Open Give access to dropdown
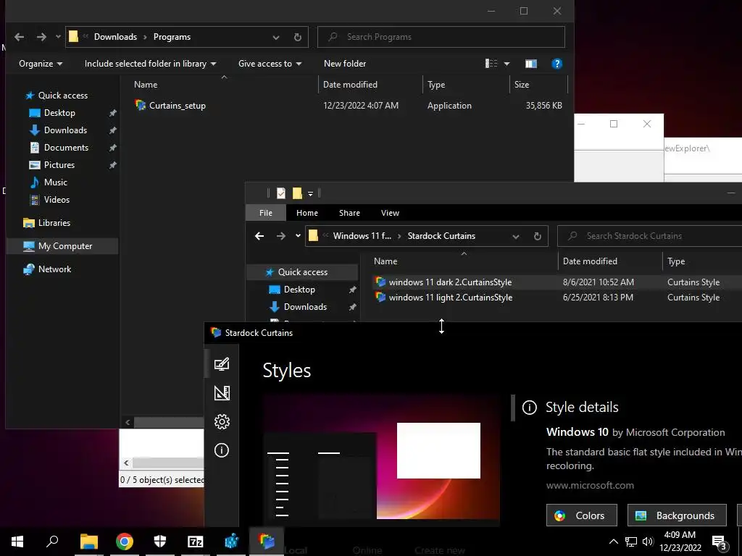 coord(270,64)
